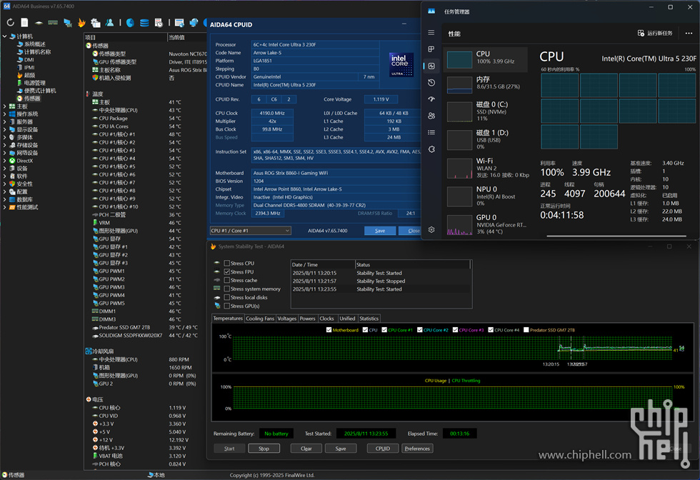Click Save in AIDA64 CPUID window
The image size is (700, 480).
click(380, 231)
